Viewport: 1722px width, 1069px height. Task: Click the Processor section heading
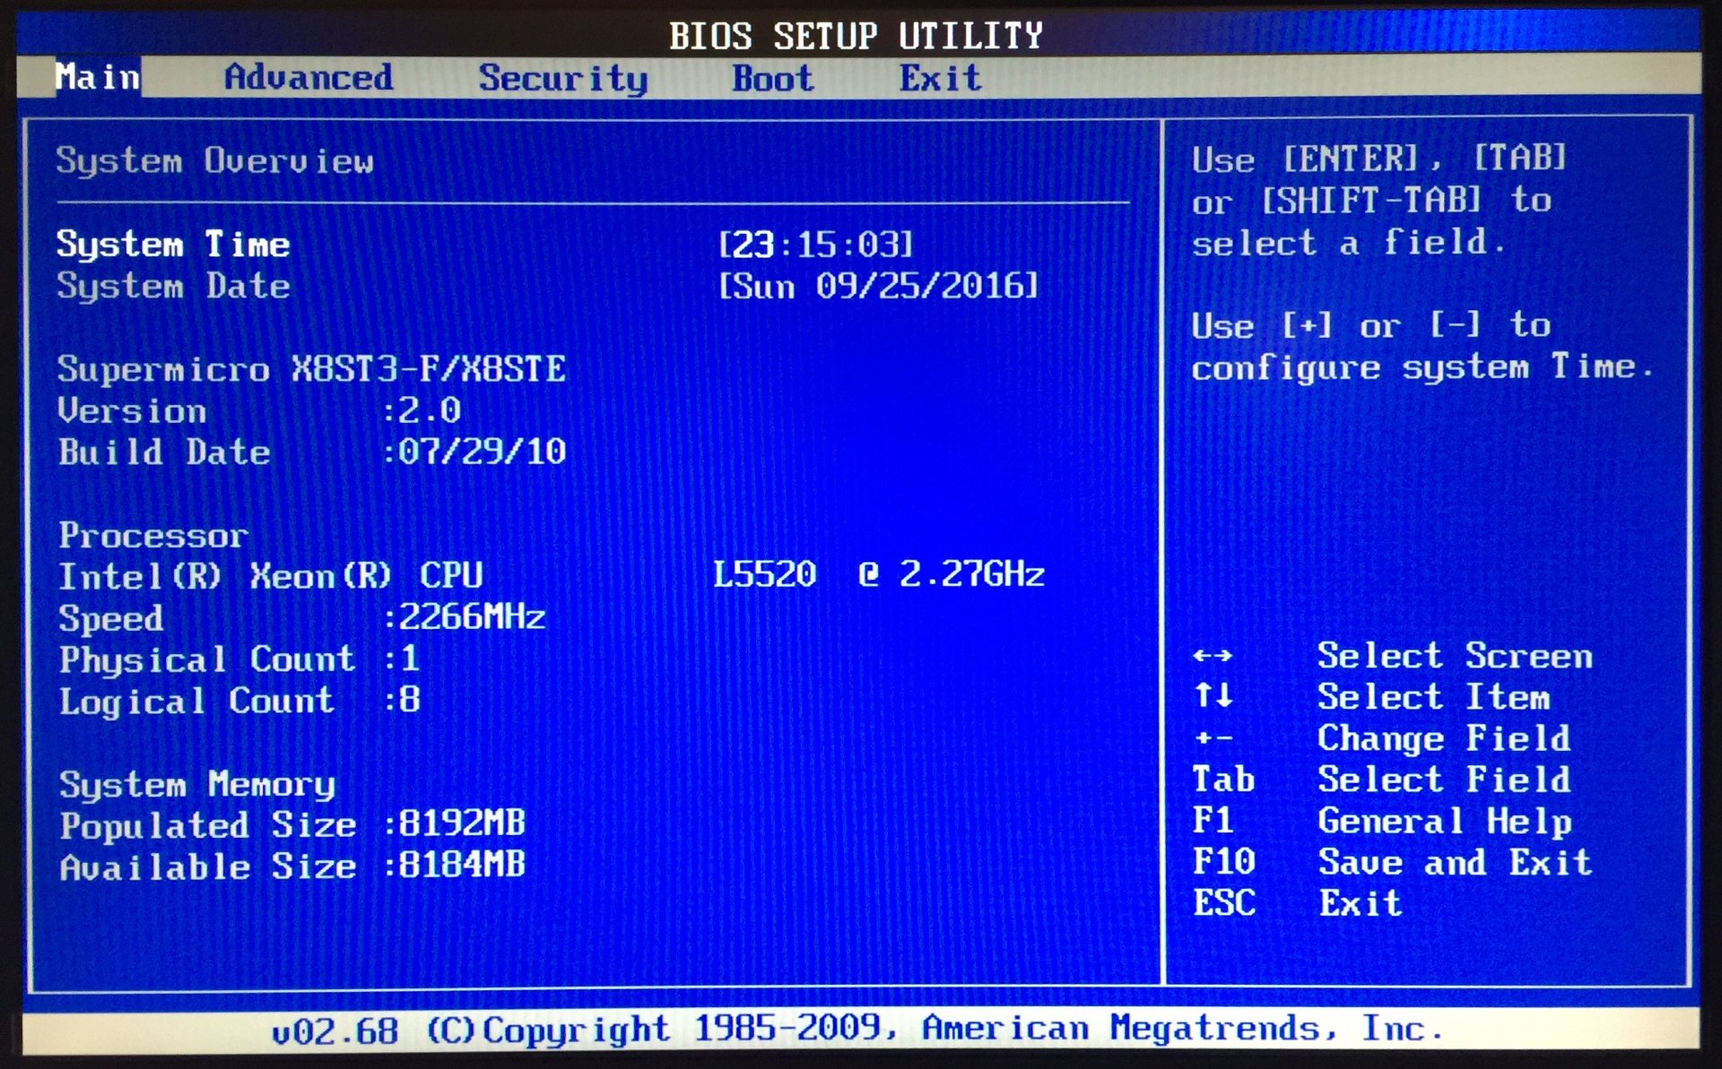tap(153, 536)
